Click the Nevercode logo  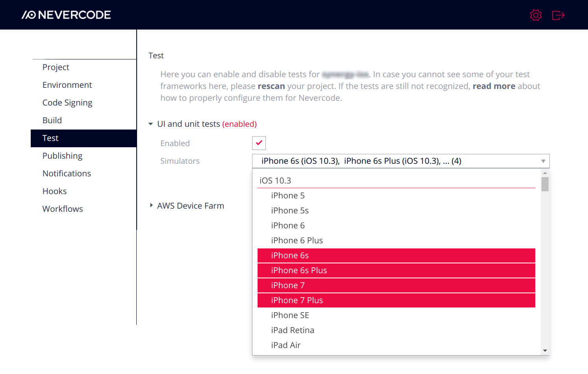pos(66,15)
